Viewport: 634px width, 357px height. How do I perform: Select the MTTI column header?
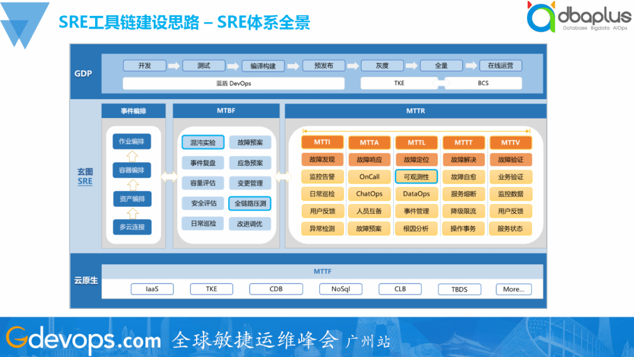pos(322,142)
